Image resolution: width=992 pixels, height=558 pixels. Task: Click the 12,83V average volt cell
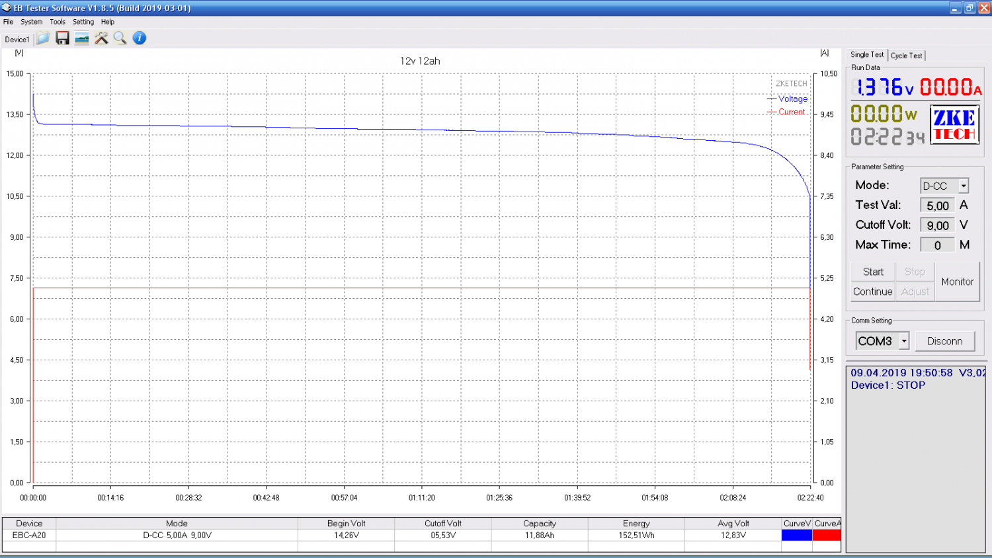click(x=733, y=536)
